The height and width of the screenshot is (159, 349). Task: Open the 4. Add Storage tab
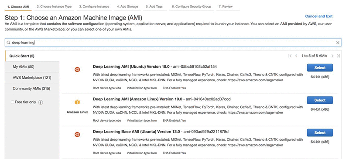[x=127, y=7]
